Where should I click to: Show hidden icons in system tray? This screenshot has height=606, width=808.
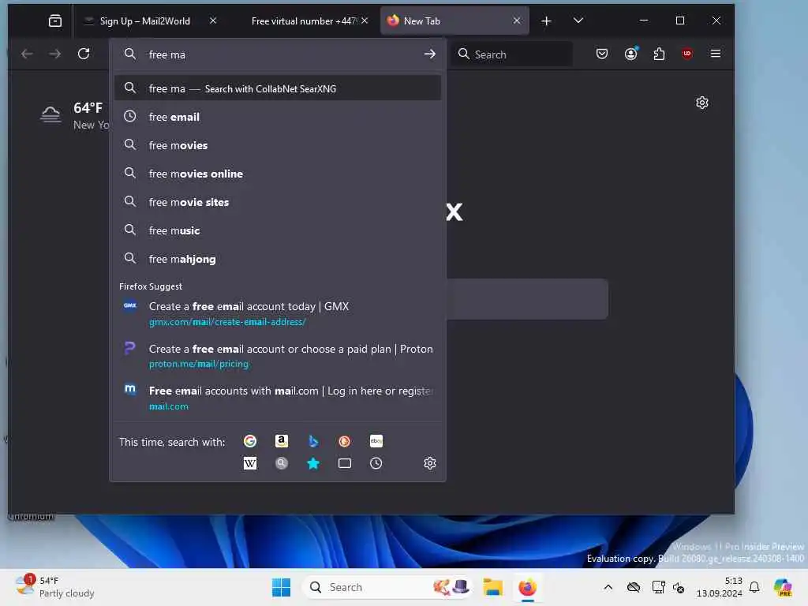pos(608,587)
